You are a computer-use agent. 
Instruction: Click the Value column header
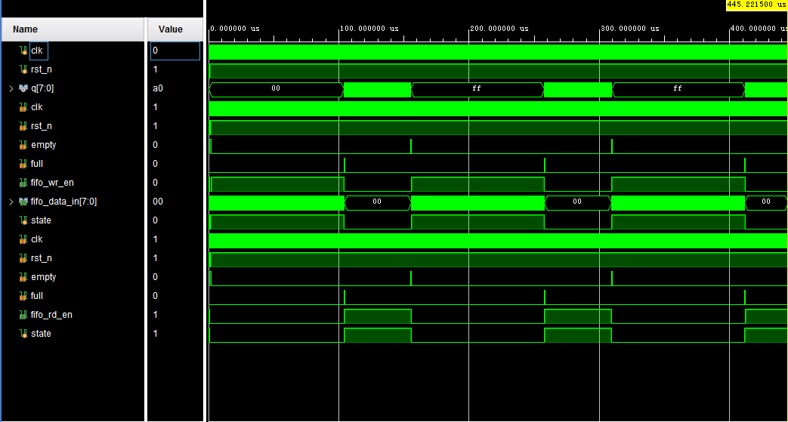[x=174, y=29]
